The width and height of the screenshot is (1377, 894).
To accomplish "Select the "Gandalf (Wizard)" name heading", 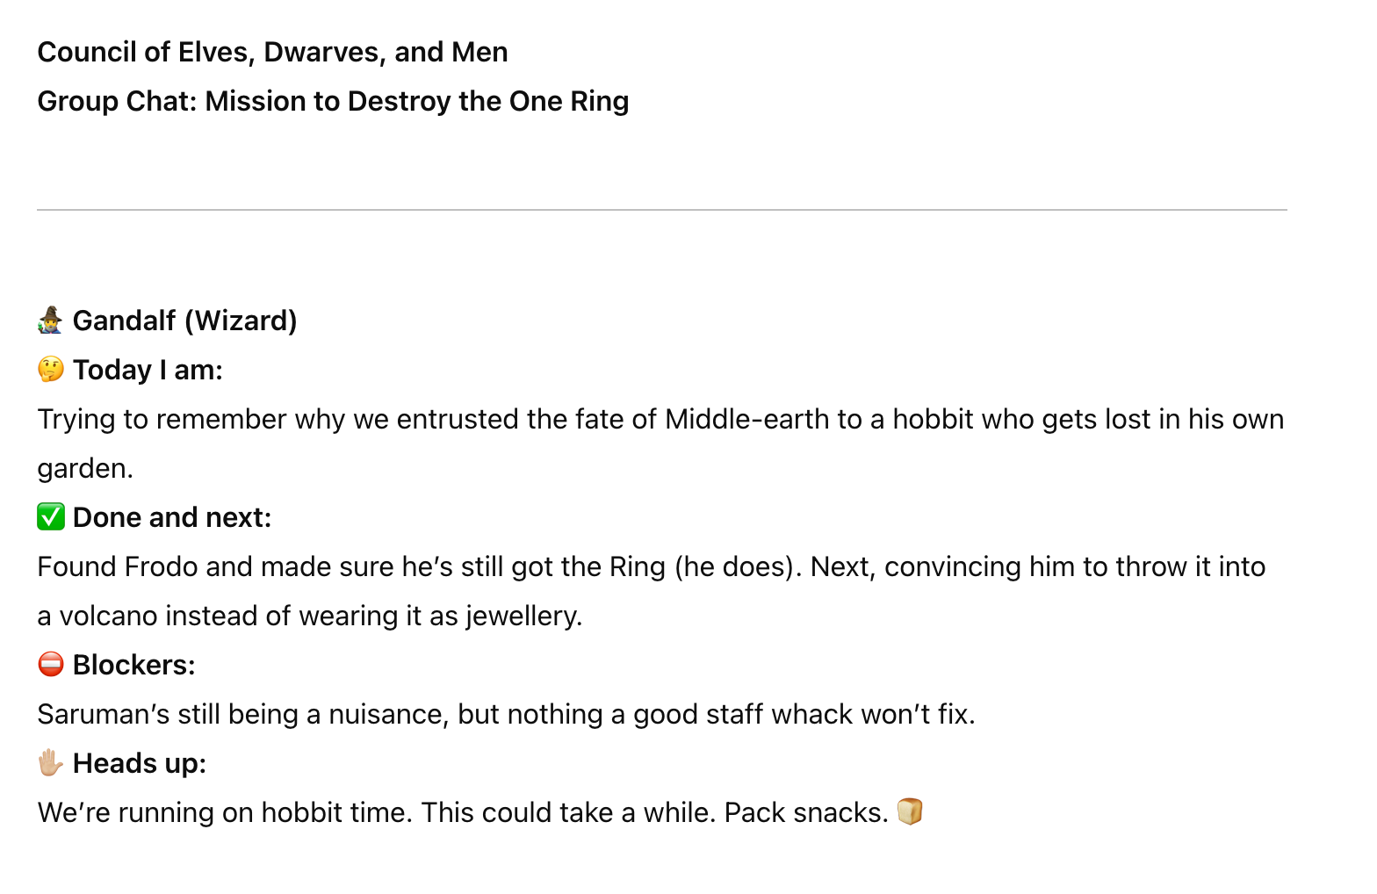I will (x=184, y=321).
